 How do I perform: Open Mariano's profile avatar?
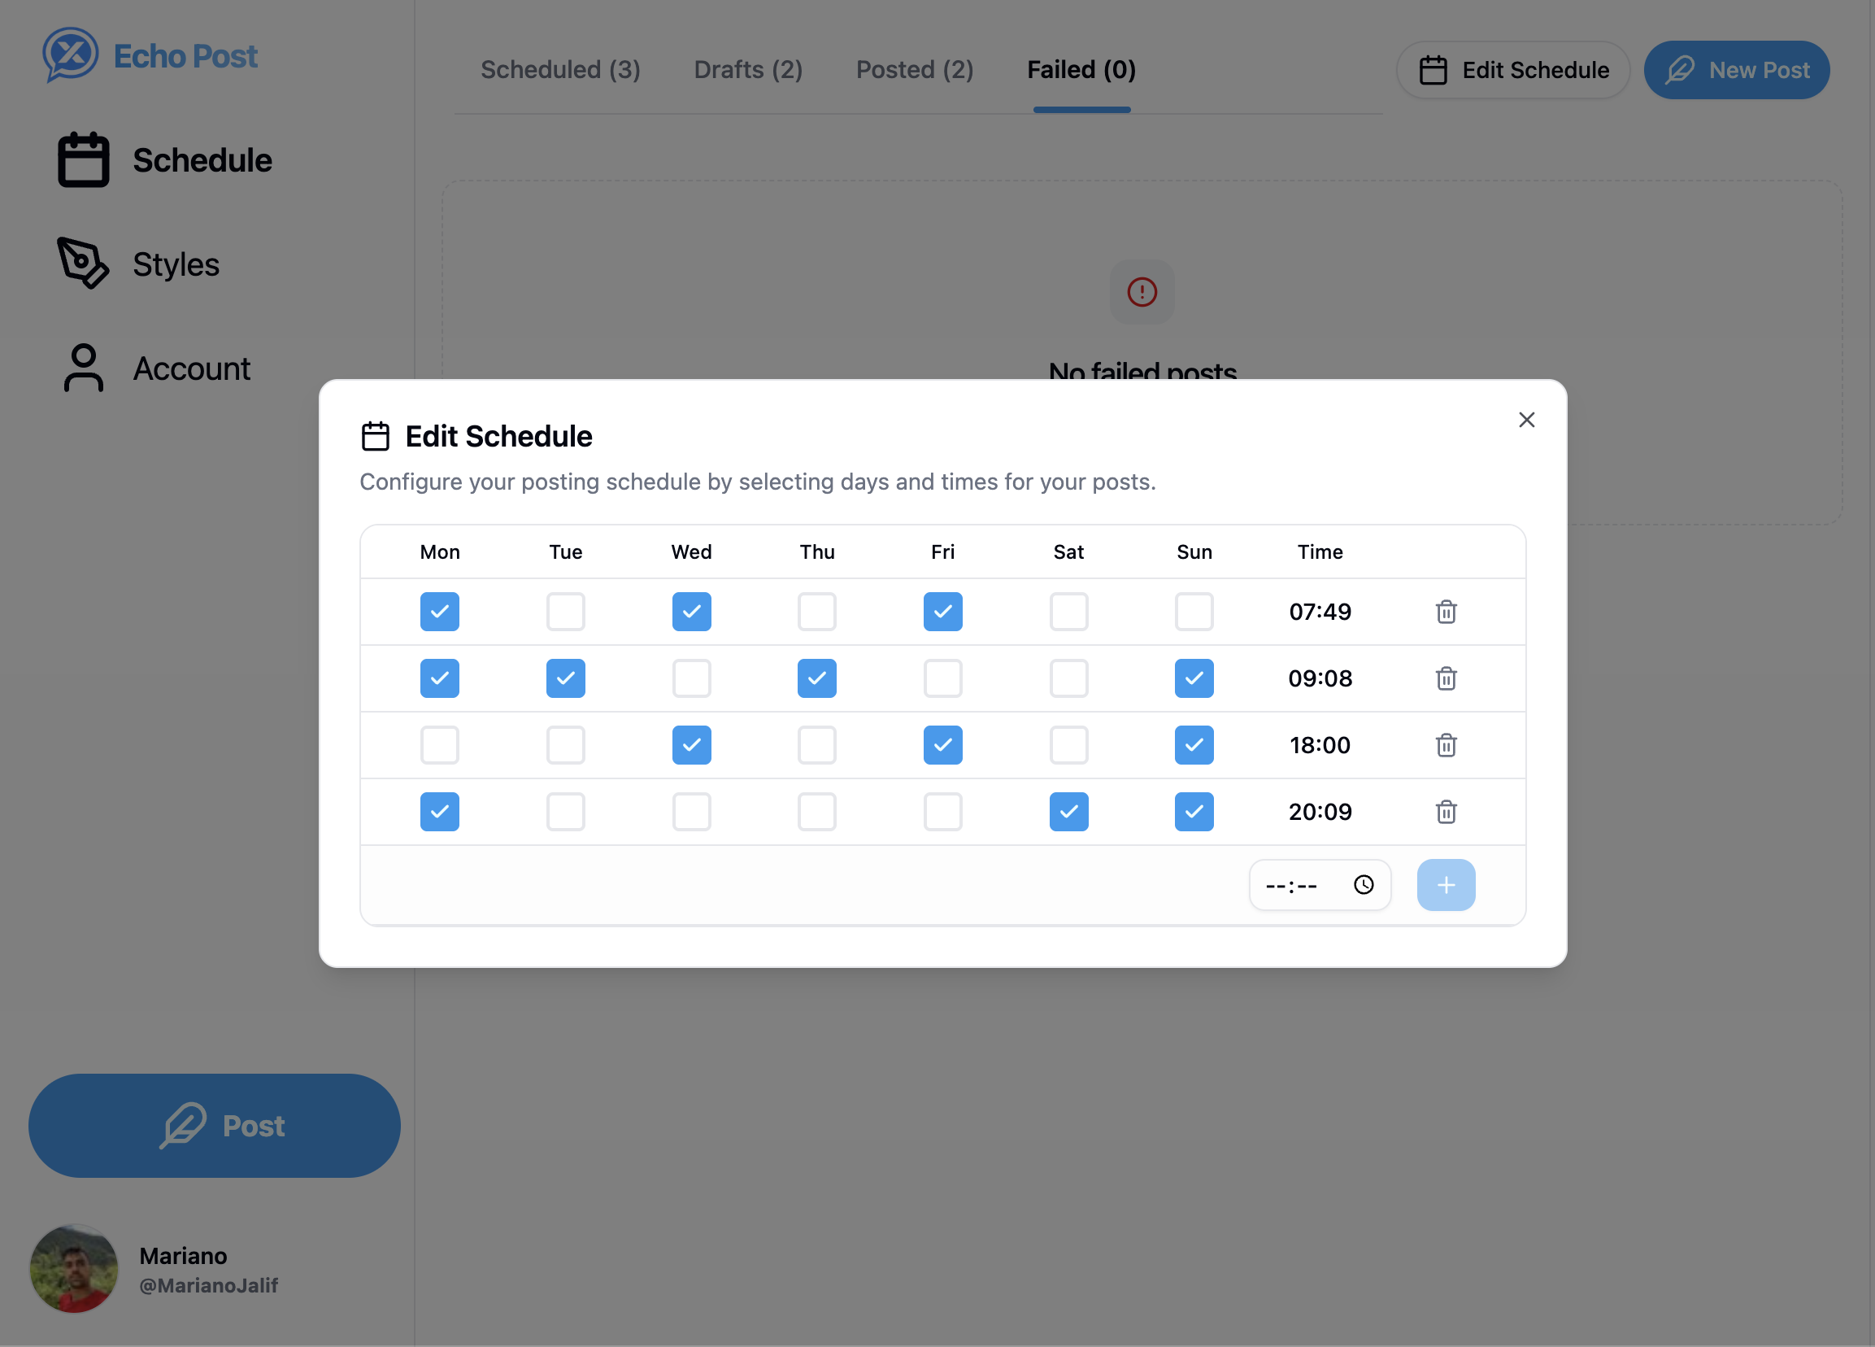(73, 1269)
